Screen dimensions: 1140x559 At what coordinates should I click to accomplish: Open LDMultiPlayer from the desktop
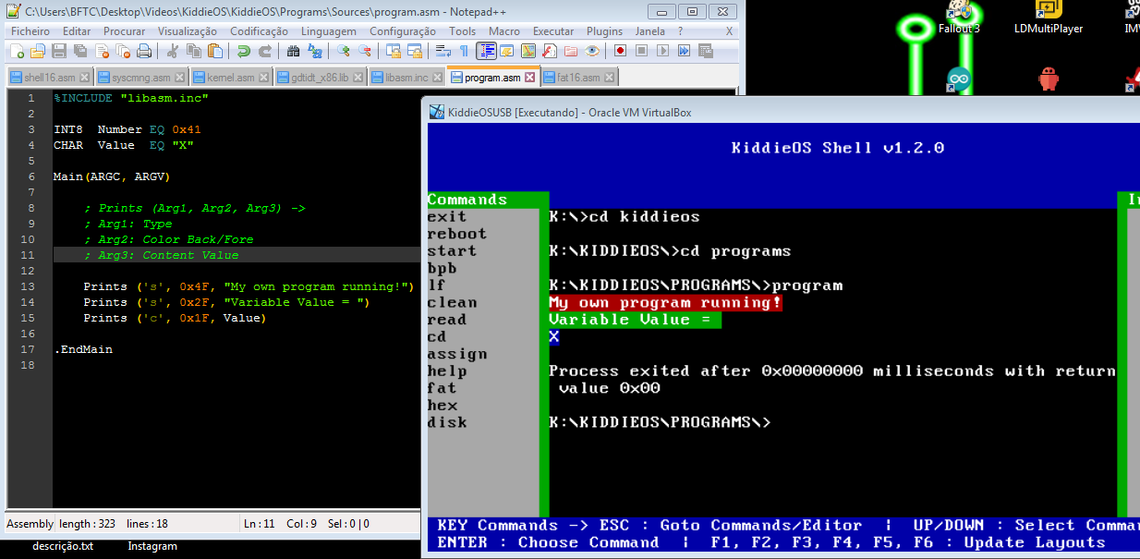[x=1049, y=15]
